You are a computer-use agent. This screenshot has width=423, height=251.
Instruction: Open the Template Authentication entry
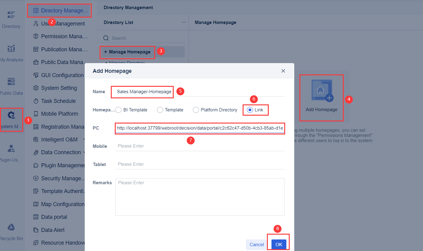pyautogui.click(x=59, y=191)
